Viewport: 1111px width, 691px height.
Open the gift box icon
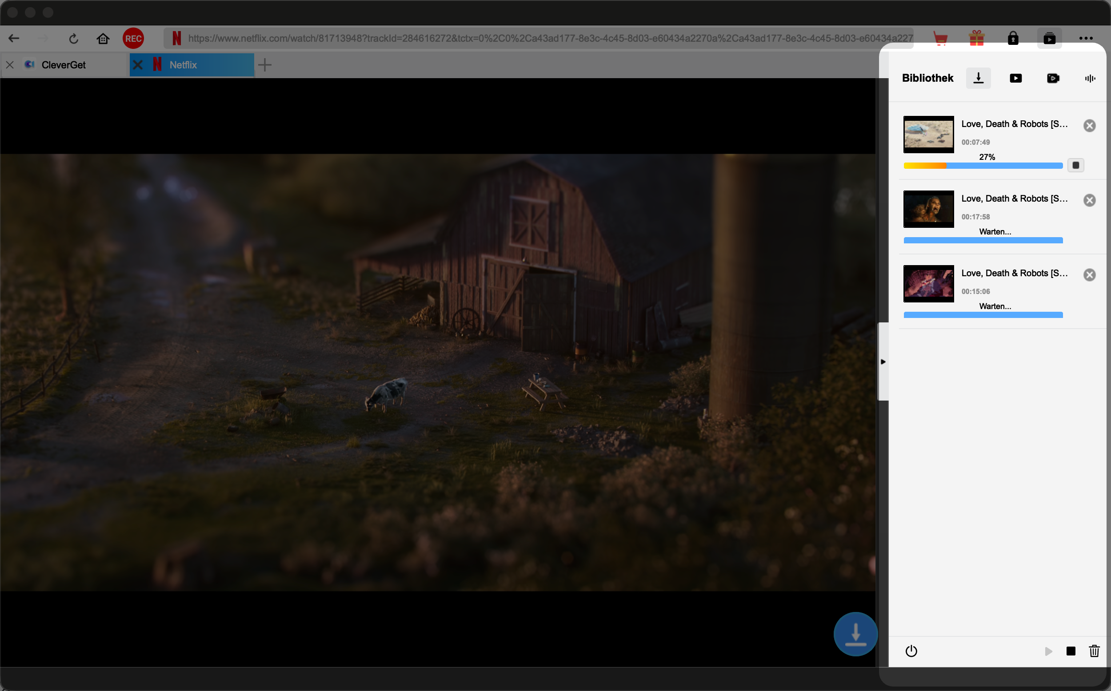[x=977, y=38]
